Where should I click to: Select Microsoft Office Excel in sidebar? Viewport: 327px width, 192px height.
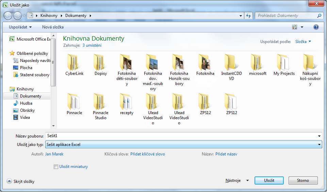click(30, 39)
